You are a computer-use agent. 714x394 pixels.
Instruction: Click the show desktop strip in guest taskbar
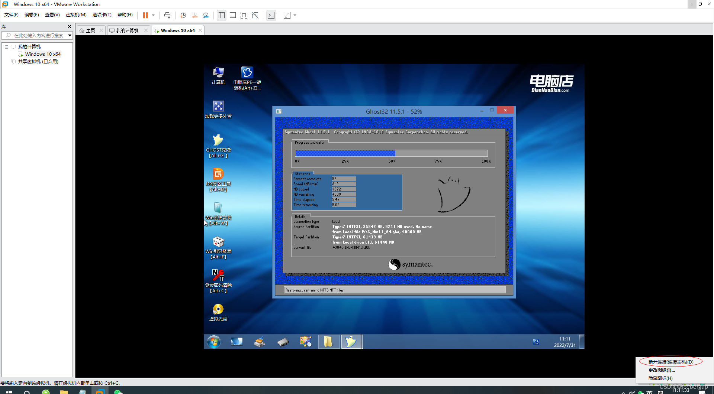pos(582,342)
